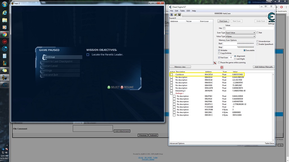Toggle Enable Speedhack checkbox
The width and height of the screenshot is (289, 162).
pyautogui.click(x=258, y=44)
